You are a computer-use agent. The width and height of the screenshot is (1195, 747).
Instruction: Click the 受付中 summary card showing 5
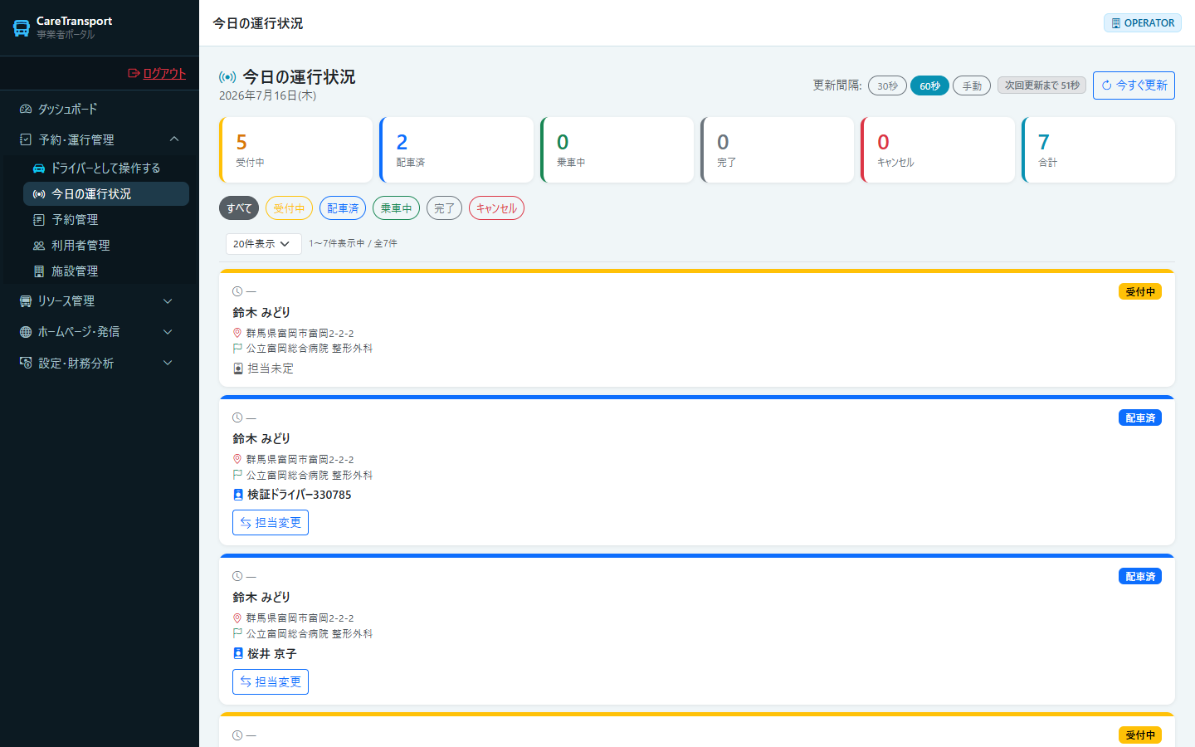pos(296,149)
